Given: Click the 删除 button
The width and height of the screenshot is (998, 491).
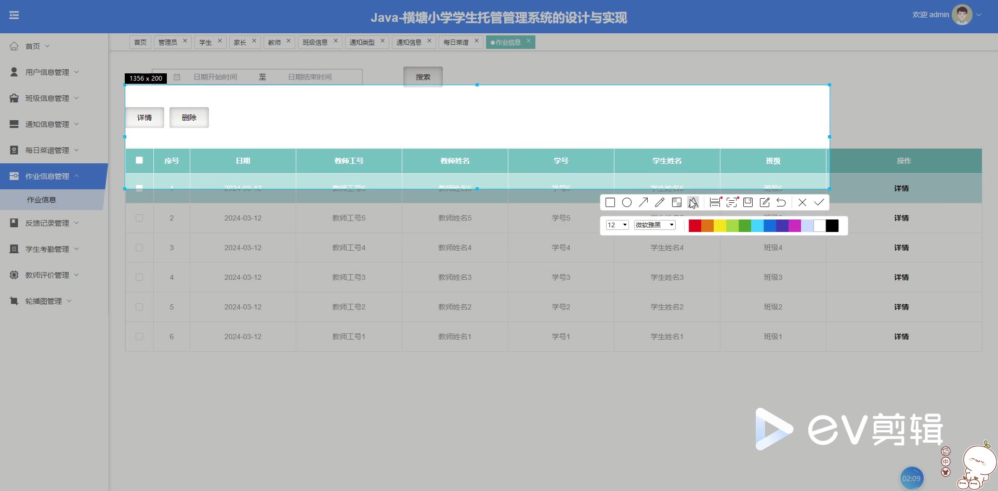Looking at the screenshot, I should [189, 118].
